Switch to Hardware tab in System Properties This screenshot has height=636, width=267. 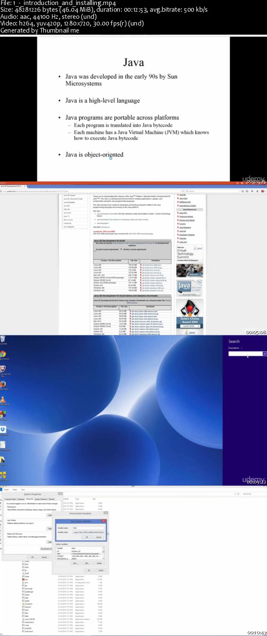21,499
